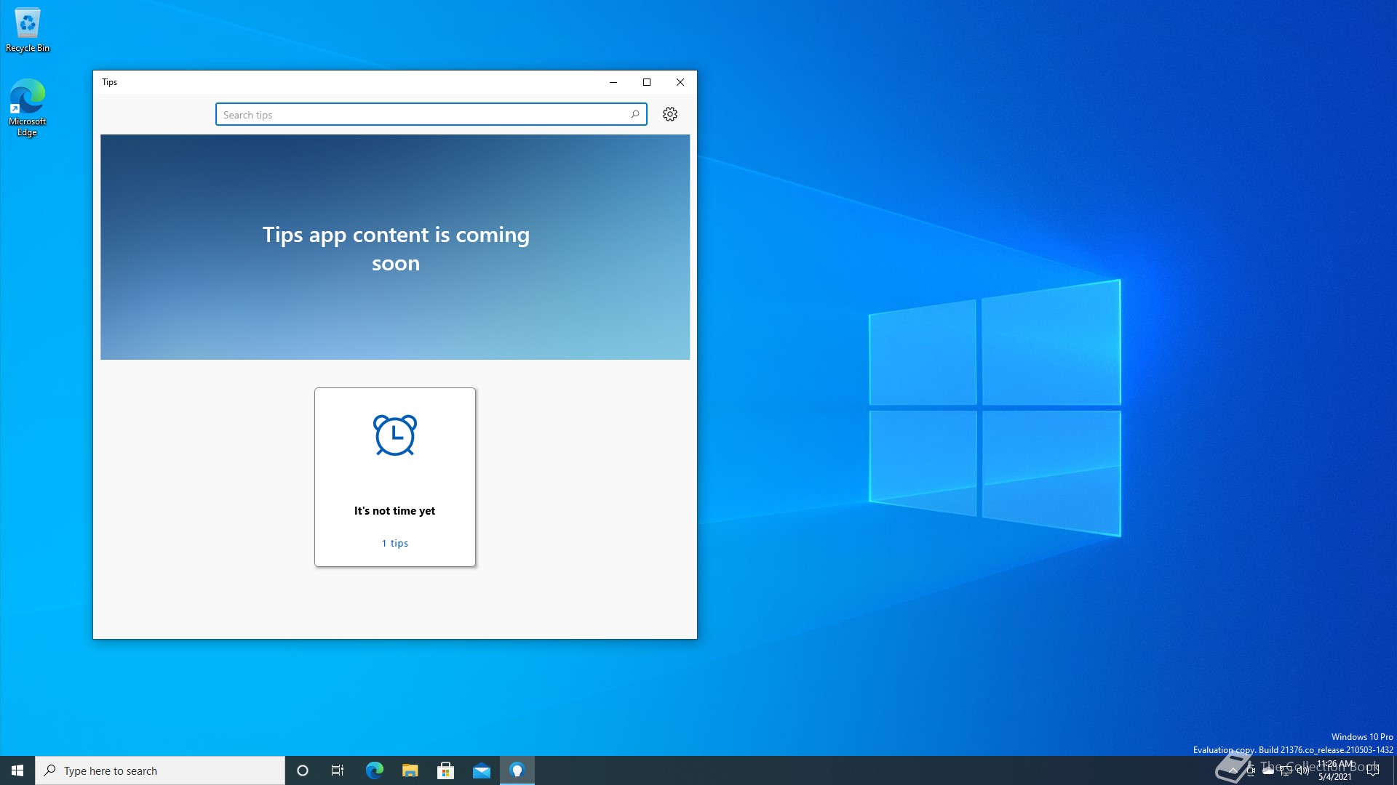Viewport: 1397px width, 785px height.
Task: Click the 'Tips' window title text
Action: 110,82
